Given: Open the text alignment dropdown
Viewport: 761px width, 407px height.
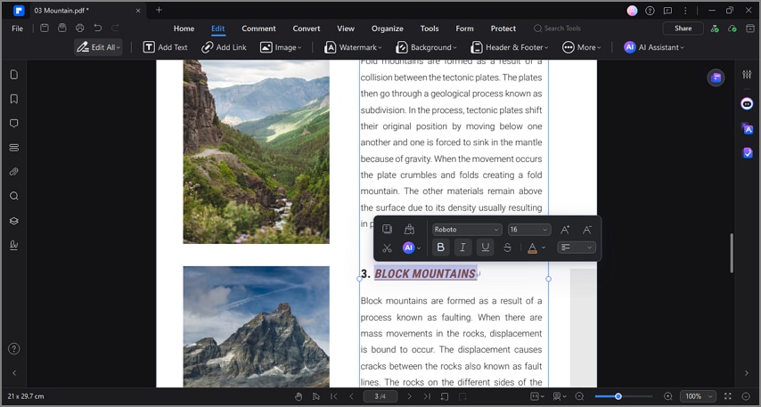Looking at the screenshot, I should point(576,248).
